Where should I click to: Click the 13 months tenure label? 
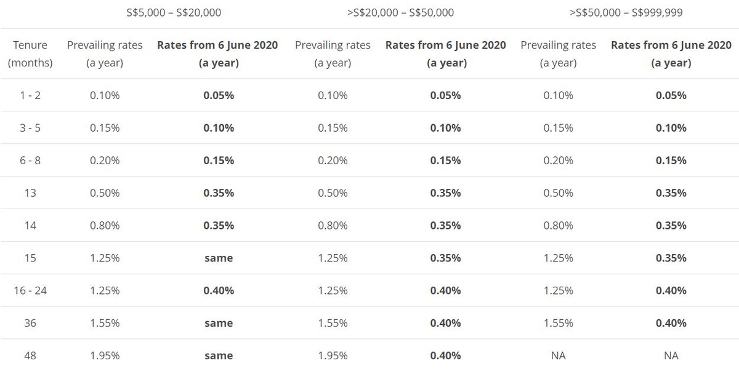coord(30,193)
